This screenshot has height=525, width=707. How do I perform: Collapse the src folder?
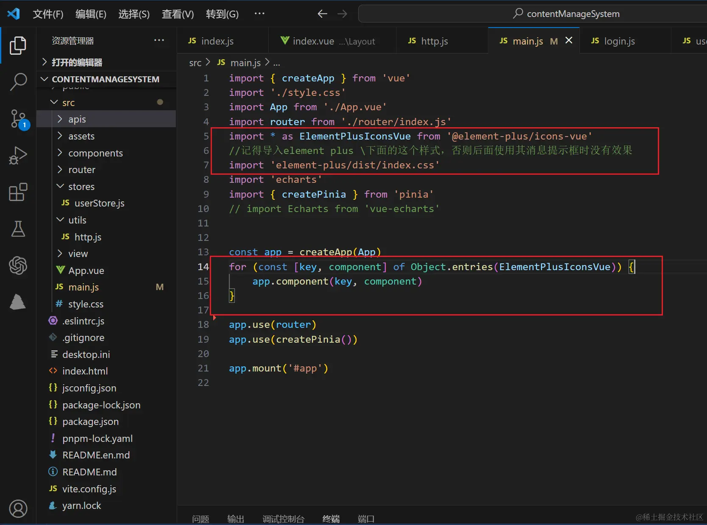tap(68, 103)
